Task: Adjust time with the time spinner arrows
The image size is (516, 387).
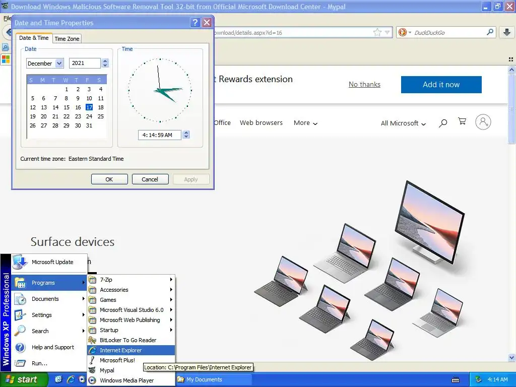Action: pyautogui.click(x=186, y=135)
